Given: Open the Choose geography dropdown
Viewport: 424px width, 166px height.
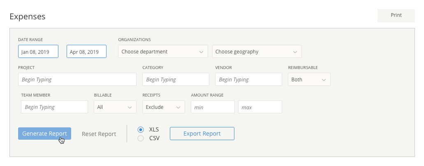Looking at the screenshot, I should click(x=257, y=51).
